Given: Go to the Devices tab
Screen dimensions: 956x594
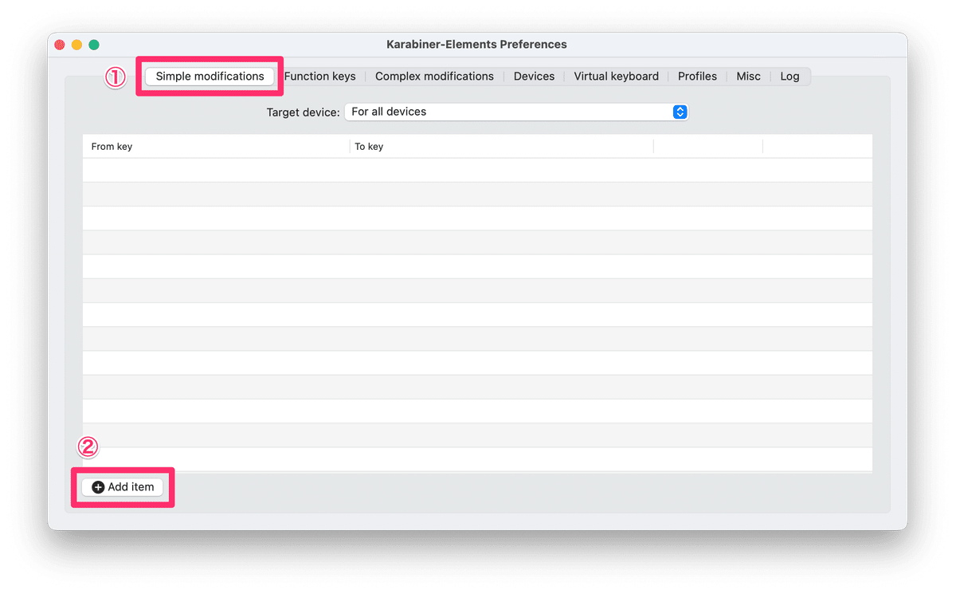Looking at the screenshot, I should click(x=534, y=77).
